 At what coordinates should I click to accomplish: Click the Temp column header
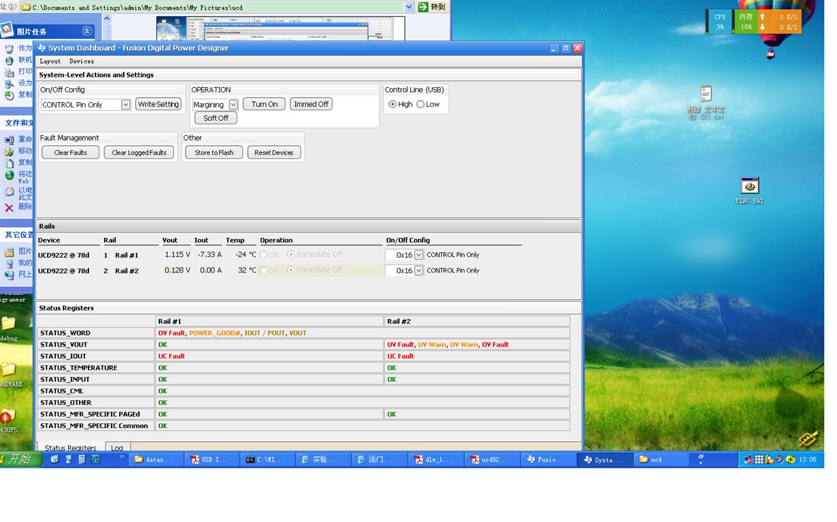point(235,240)
